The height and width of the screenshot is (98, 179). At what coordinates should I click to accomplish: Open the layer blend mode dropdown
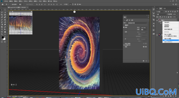point(161,14)
